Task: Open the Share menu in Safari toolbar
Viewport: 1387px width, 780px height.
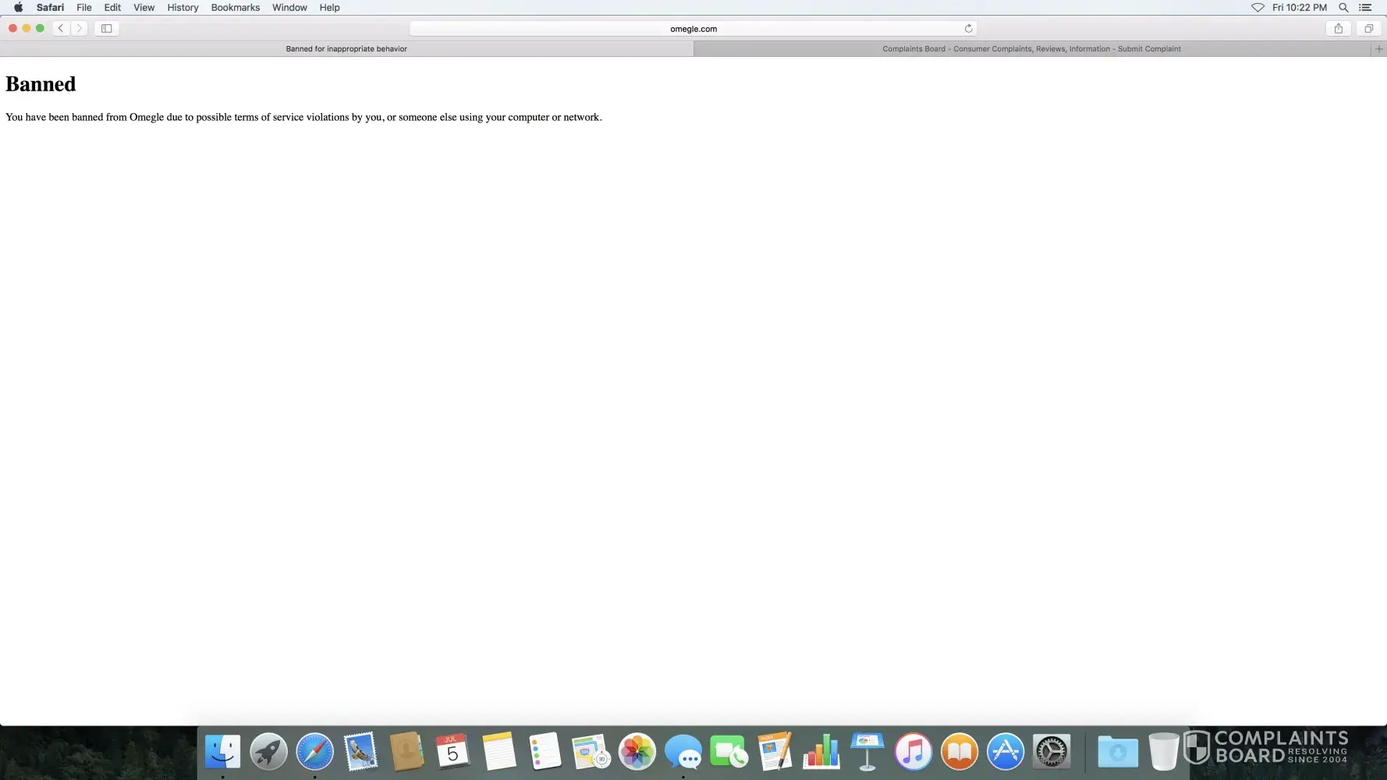Action: pyautogui.click(x=1339, y=28)
